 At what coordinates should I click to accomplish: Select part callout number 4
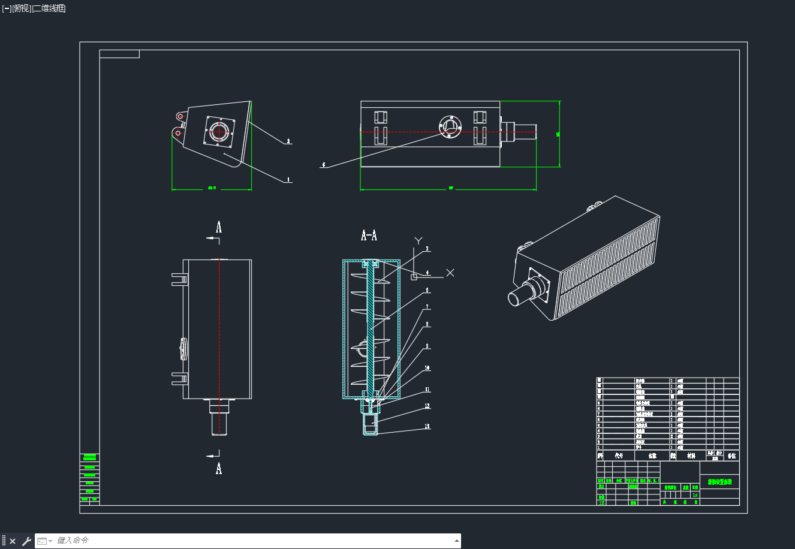click(x=427, y=273)
